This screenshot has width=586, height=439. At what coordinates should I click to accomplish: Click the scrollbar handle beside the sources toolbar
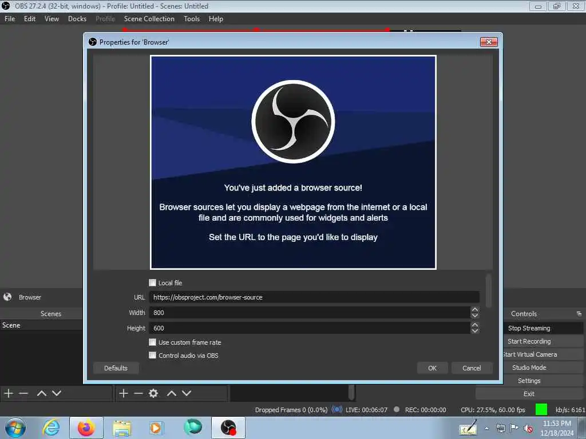[x=351, y=393]
